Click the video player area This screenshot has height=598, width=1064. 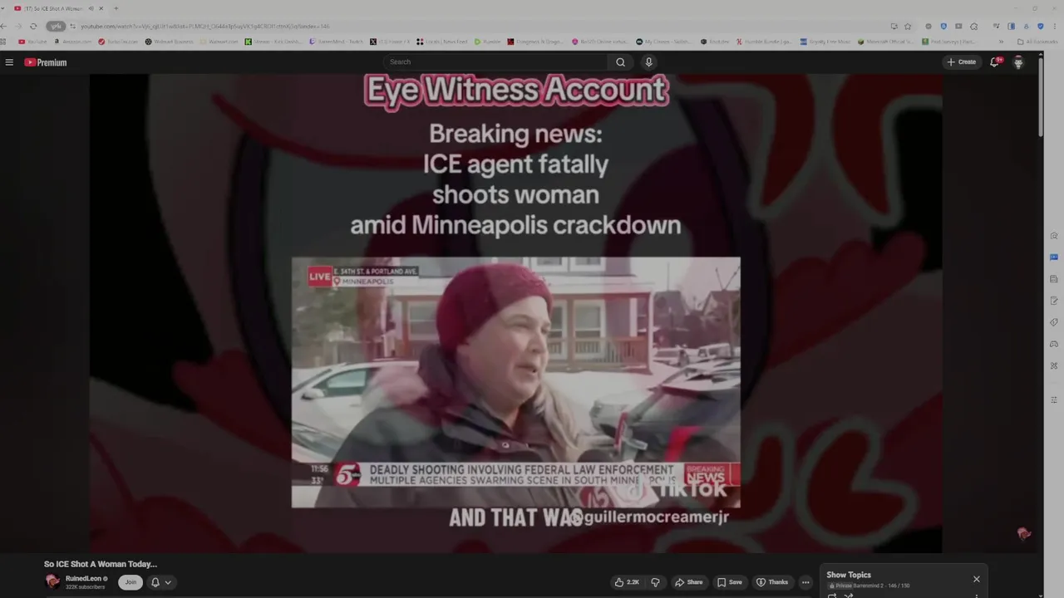coord(515,312)
